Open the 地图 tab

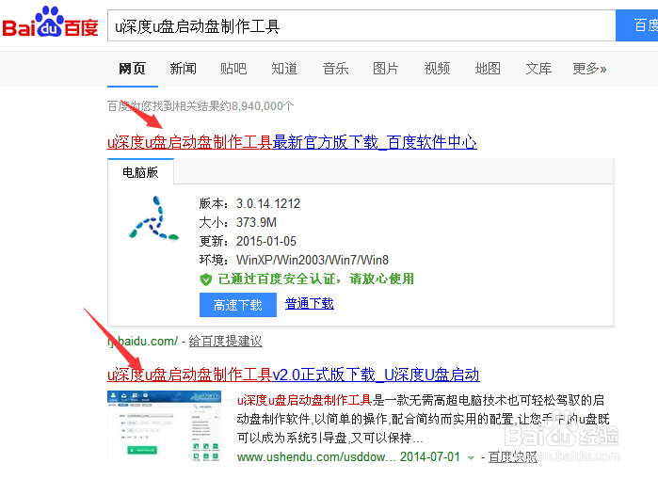(488, 69)
